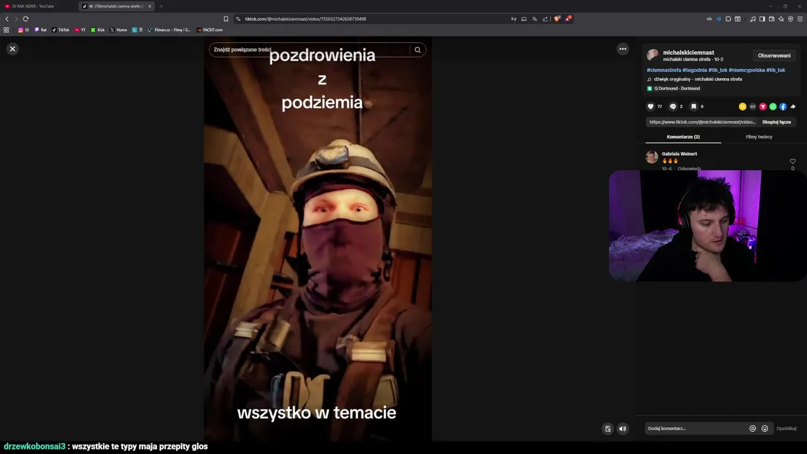The width and height of the screenshot is (807, 454).
Task: Open browser hamburger main menu
Action: pyautogui.click(x=801, y=19)
